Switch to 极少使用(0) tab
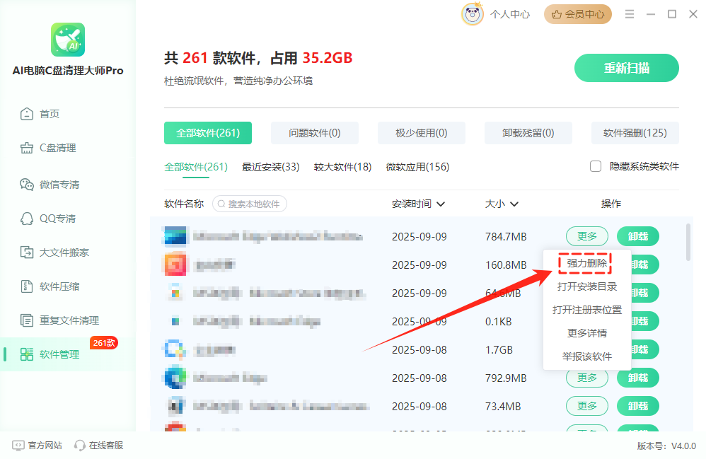Screen dimensions: 706x459 click(422, 133)
